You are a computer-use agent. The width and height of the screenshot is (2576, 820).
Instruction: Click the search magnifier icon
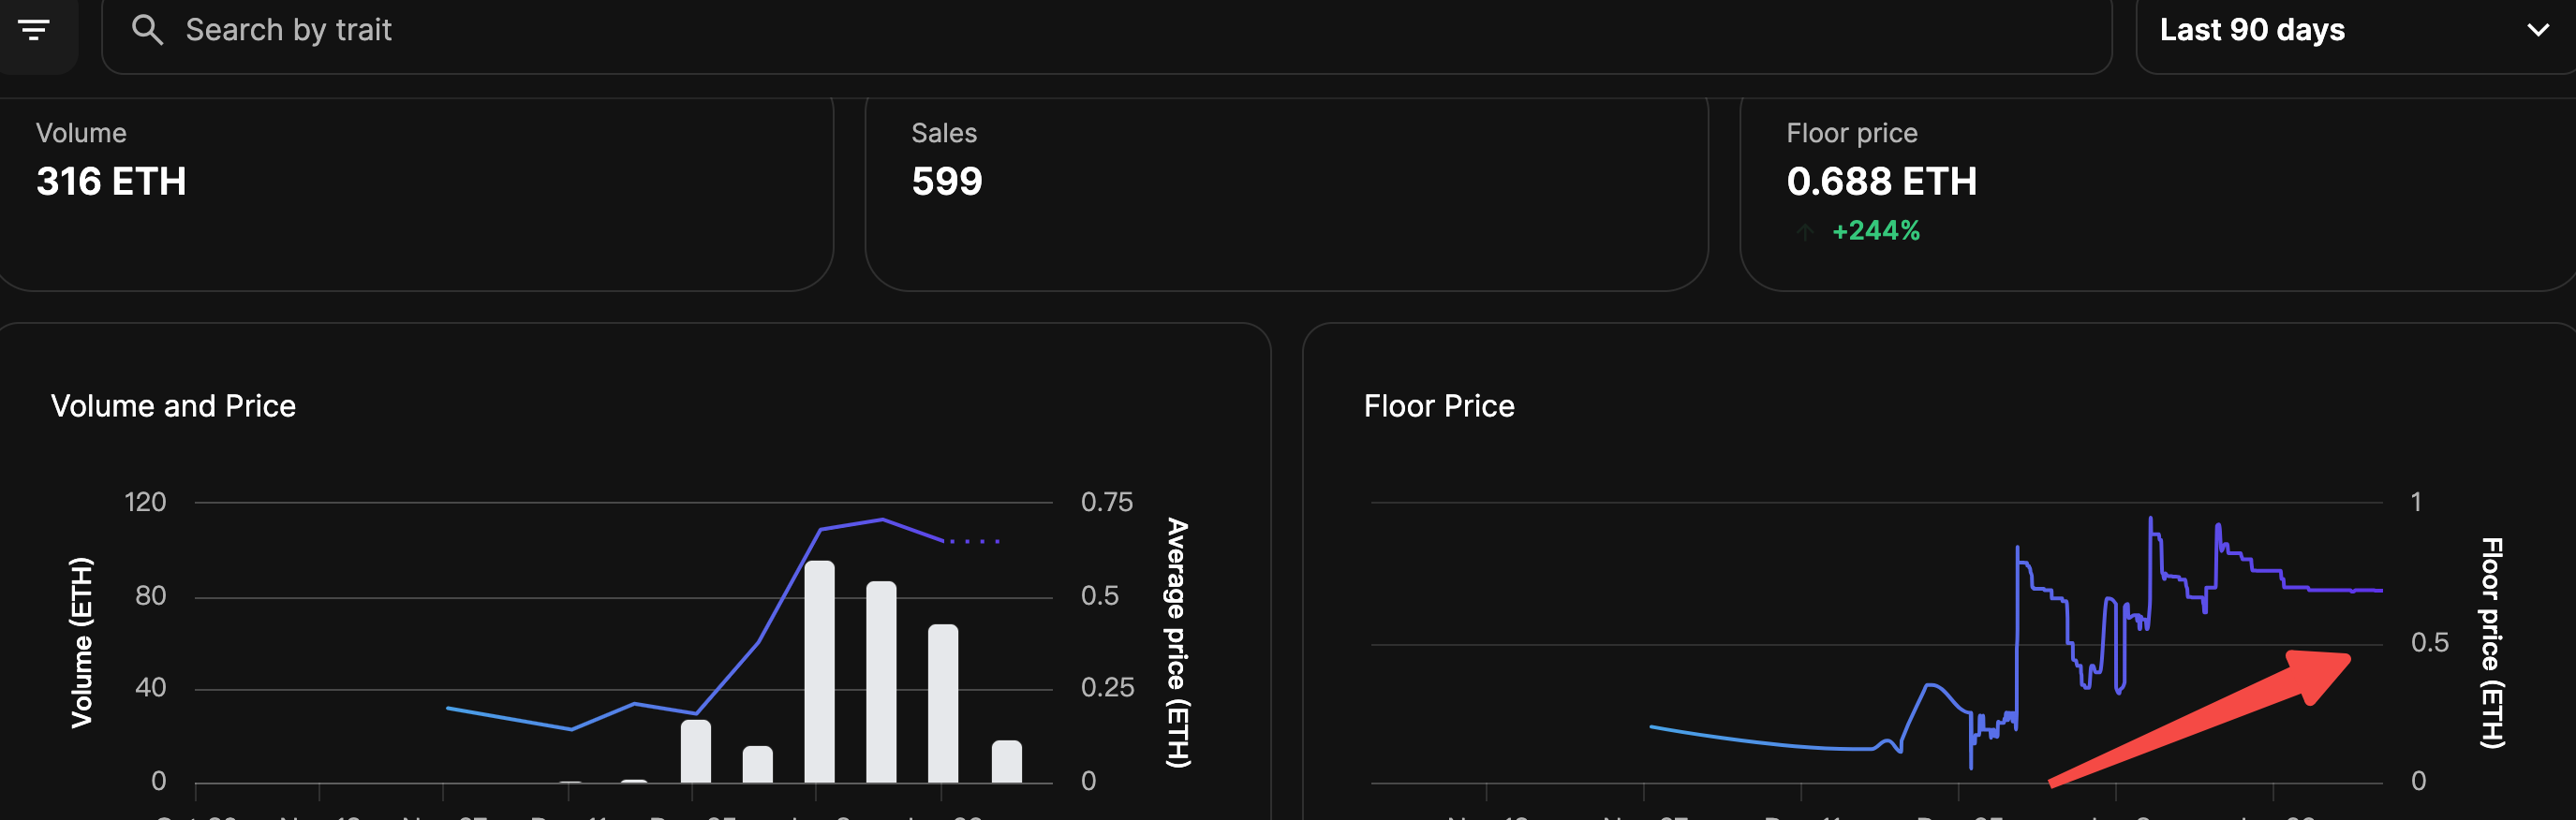tap(147, 30)
